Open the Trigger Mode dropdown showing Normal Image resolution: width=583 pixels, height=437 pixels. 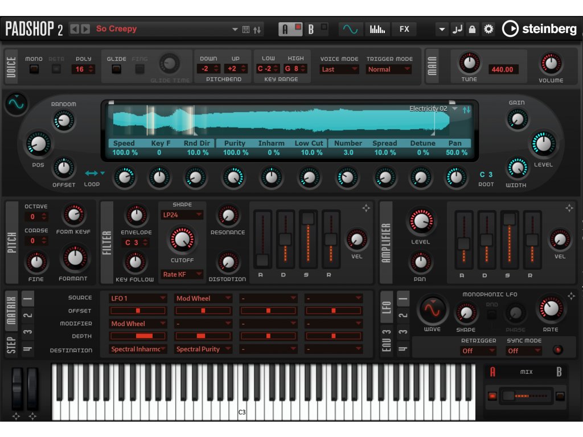tap(388, 69)
